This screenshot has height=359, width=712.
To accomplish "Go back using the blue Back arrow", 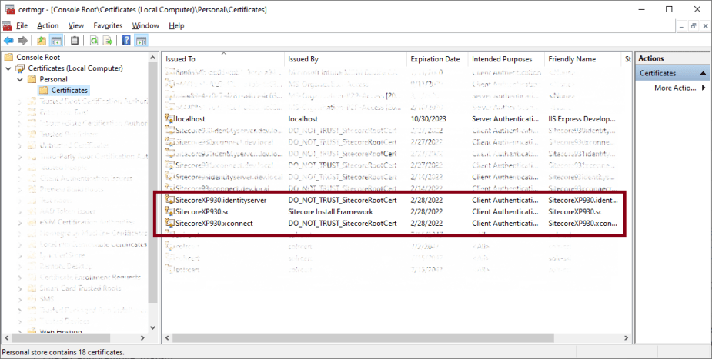I will (8, 41).
